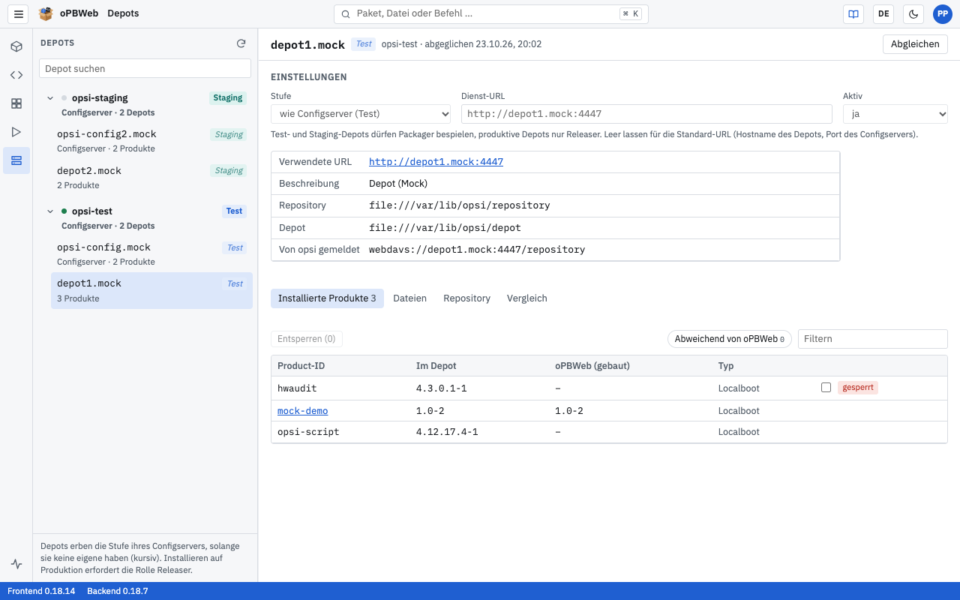
Task: Open the cube icon in the sidebar
Action: point(16,46)
